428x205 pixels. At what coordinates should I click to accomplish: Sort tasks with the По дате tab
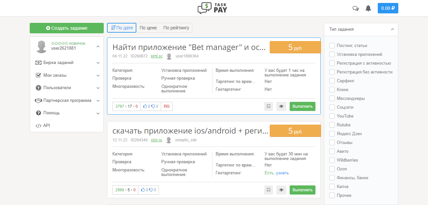[122, 28]
